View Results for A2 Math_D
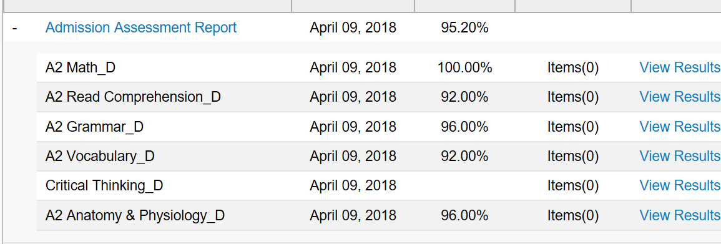The image size is (721, 244). point(680,67)
